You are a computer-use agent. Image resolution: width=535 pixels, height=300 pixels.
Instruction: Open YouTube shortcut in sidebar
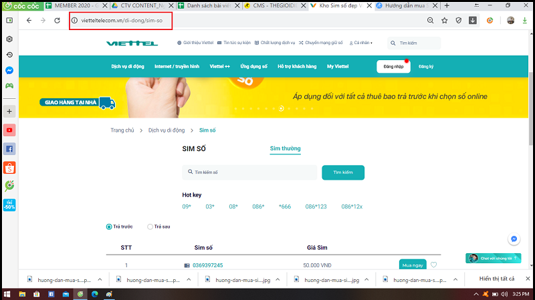(x=9, y=130)
